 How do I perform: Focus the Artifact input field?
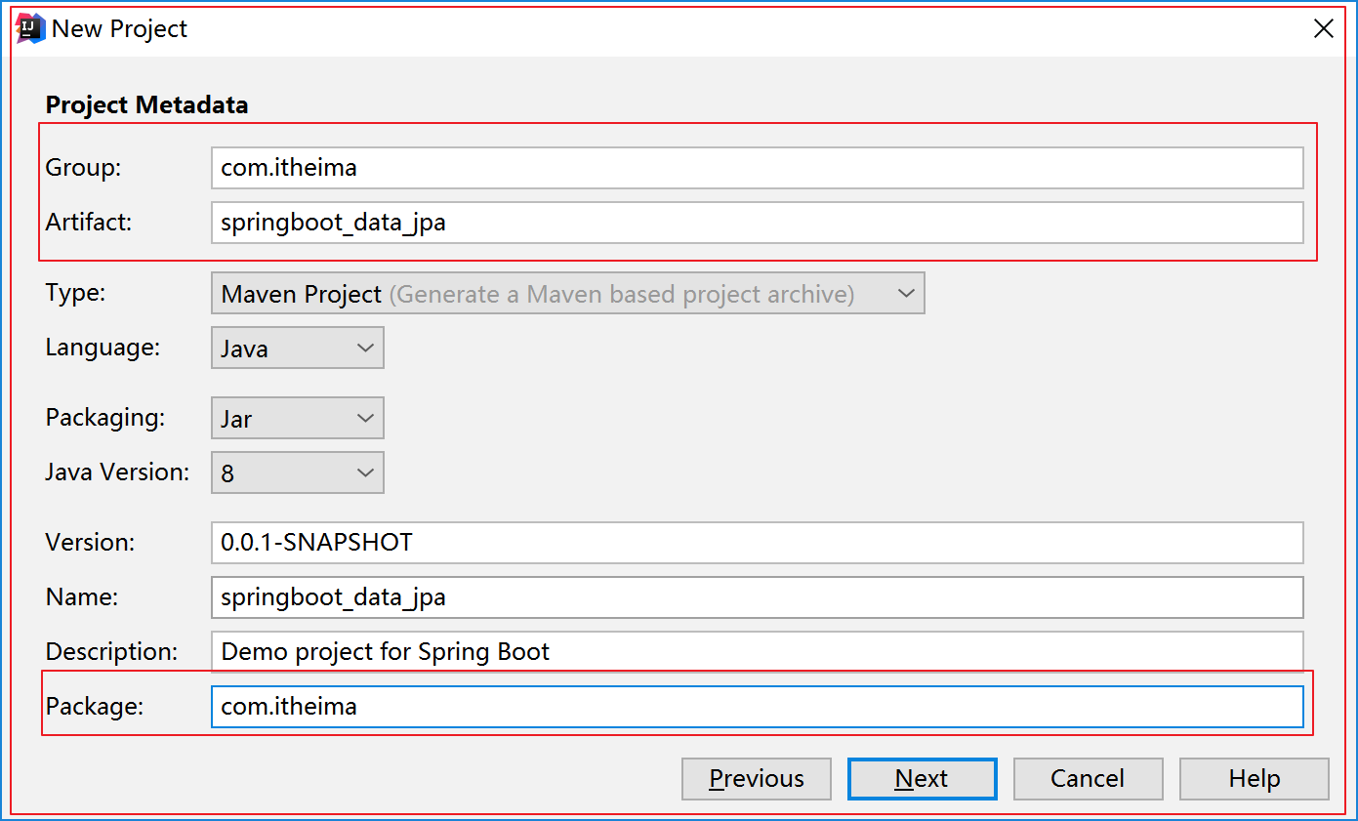758,223
